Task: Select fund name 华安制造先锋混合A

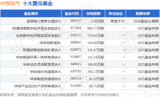Action: 45,79
